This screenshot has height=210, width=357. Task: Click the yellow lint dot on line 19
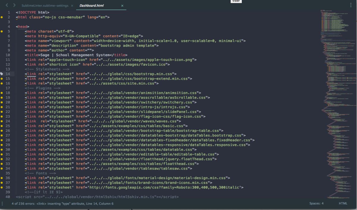pyautogui.click(x=1, y=97)
